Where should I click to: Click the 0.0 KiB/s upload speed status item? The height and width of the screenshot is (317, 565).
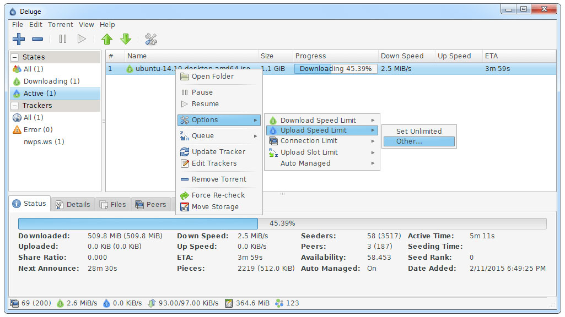coord(122,303)
